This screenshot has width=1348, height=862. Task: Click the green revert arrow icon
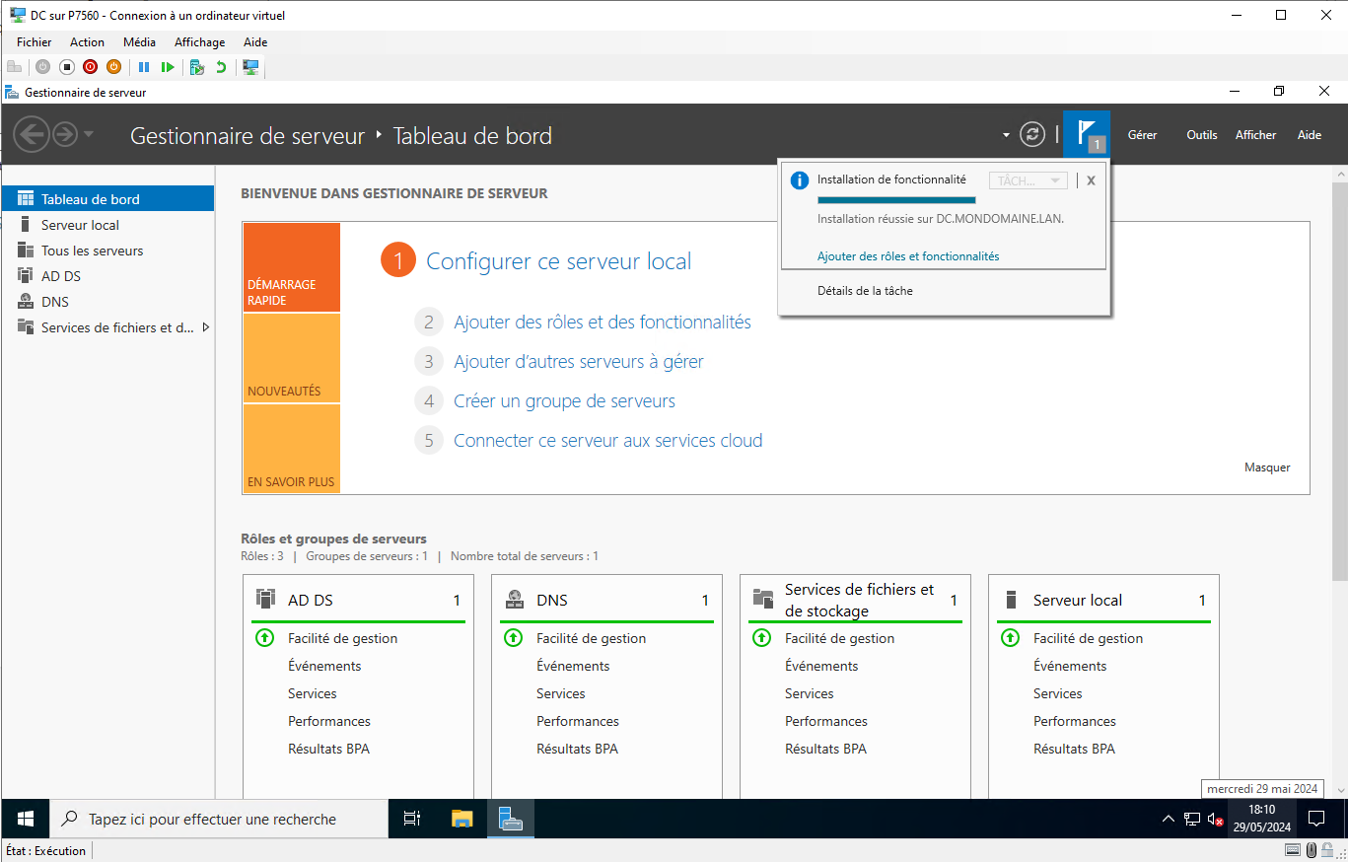point(221,67)
